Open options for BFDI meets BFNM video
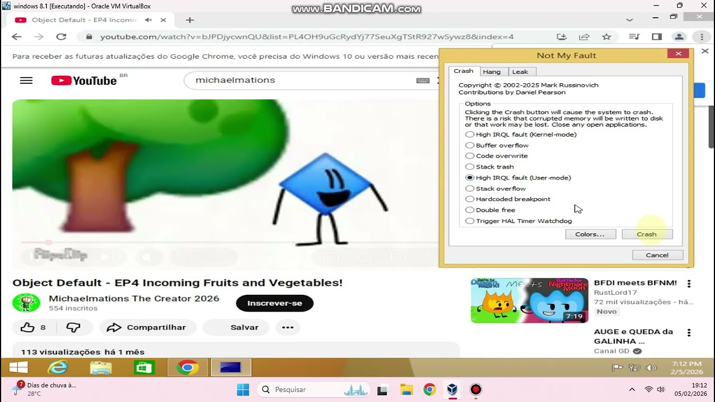Screen dimensions: 715x402 (x=689, y=284)
